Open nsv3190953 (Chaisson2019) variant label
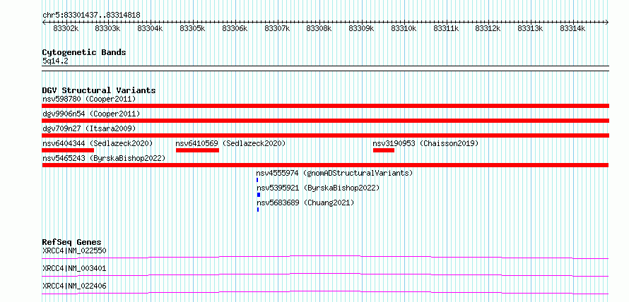Screen dimensions: 629x302 tap(425, 143)
